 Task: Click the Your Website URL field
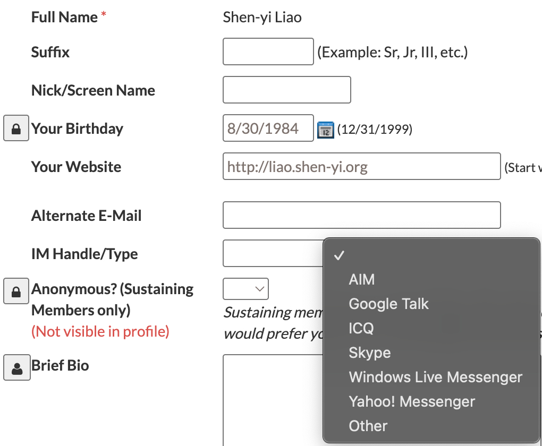click(x=361, y=167)
